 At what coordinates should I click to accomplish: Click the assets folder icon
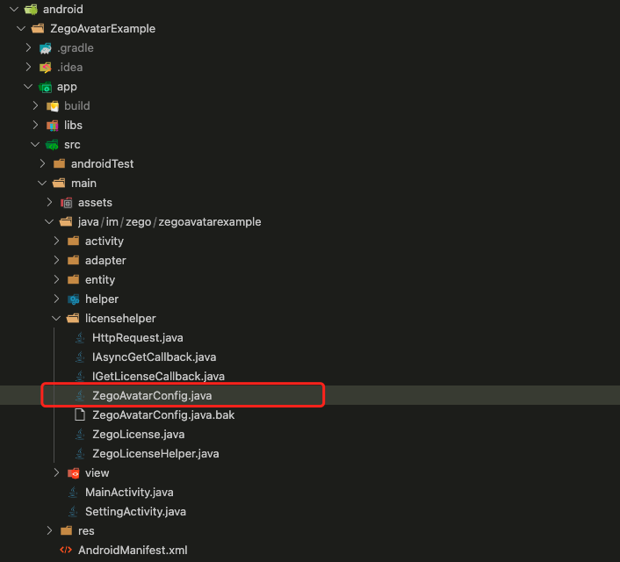pos(66,203)
